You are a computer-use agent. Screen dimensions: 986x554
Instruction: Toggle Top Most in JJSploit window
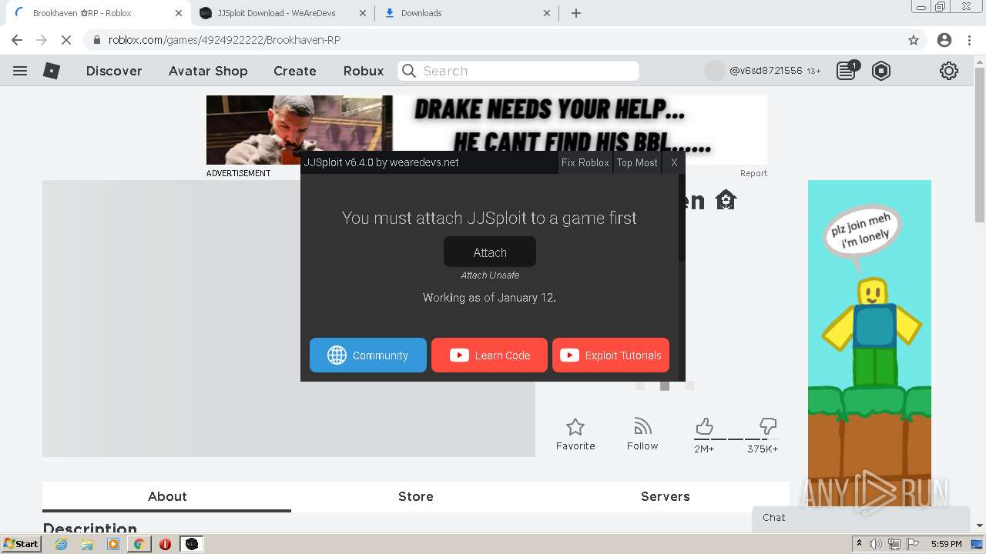point(637,162)
